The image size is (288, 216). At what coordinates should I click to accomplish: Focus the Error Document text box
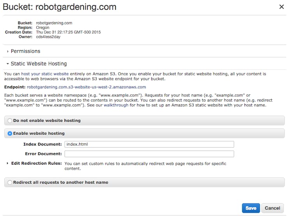click(x=149, y=154)
